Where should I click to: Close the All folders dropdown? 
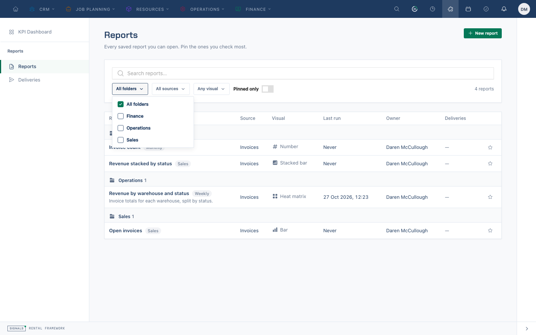point(130,89)
